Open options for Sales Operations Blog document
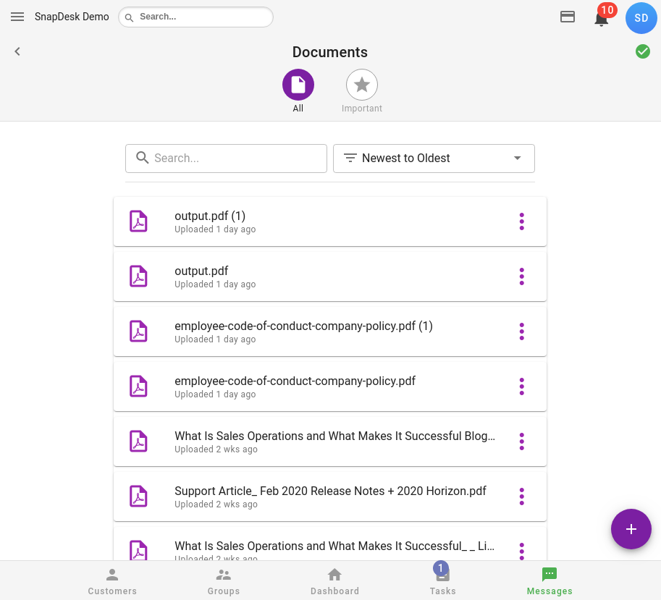Viewport: 661px width, 600px height. pos(521,441)
